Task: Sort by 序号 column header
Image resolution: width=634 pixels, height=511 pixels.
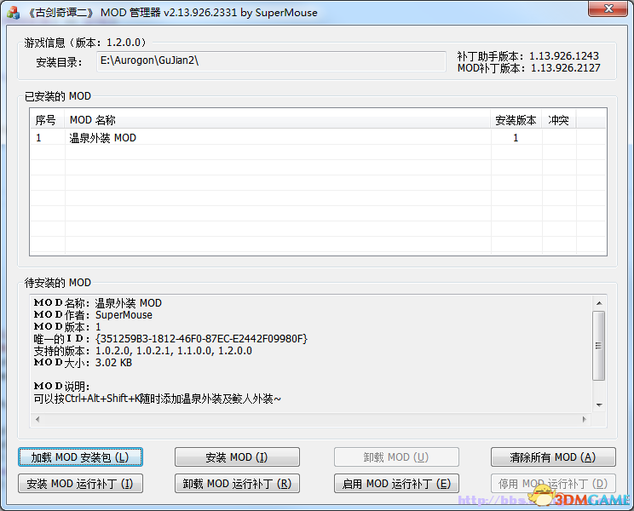Action: [x=47, y=120]
